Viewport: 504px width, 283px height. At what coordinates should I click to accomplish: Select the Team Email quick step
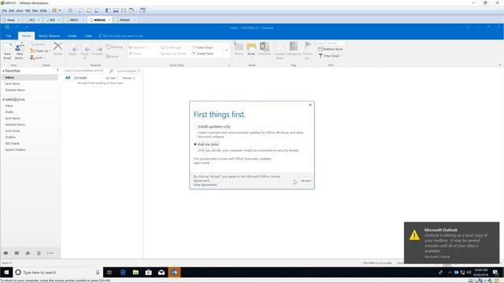click(x=202, y=47)
